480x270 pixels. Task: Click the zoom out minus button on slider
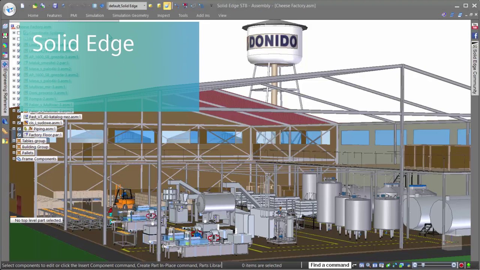(x=415, y=265)
